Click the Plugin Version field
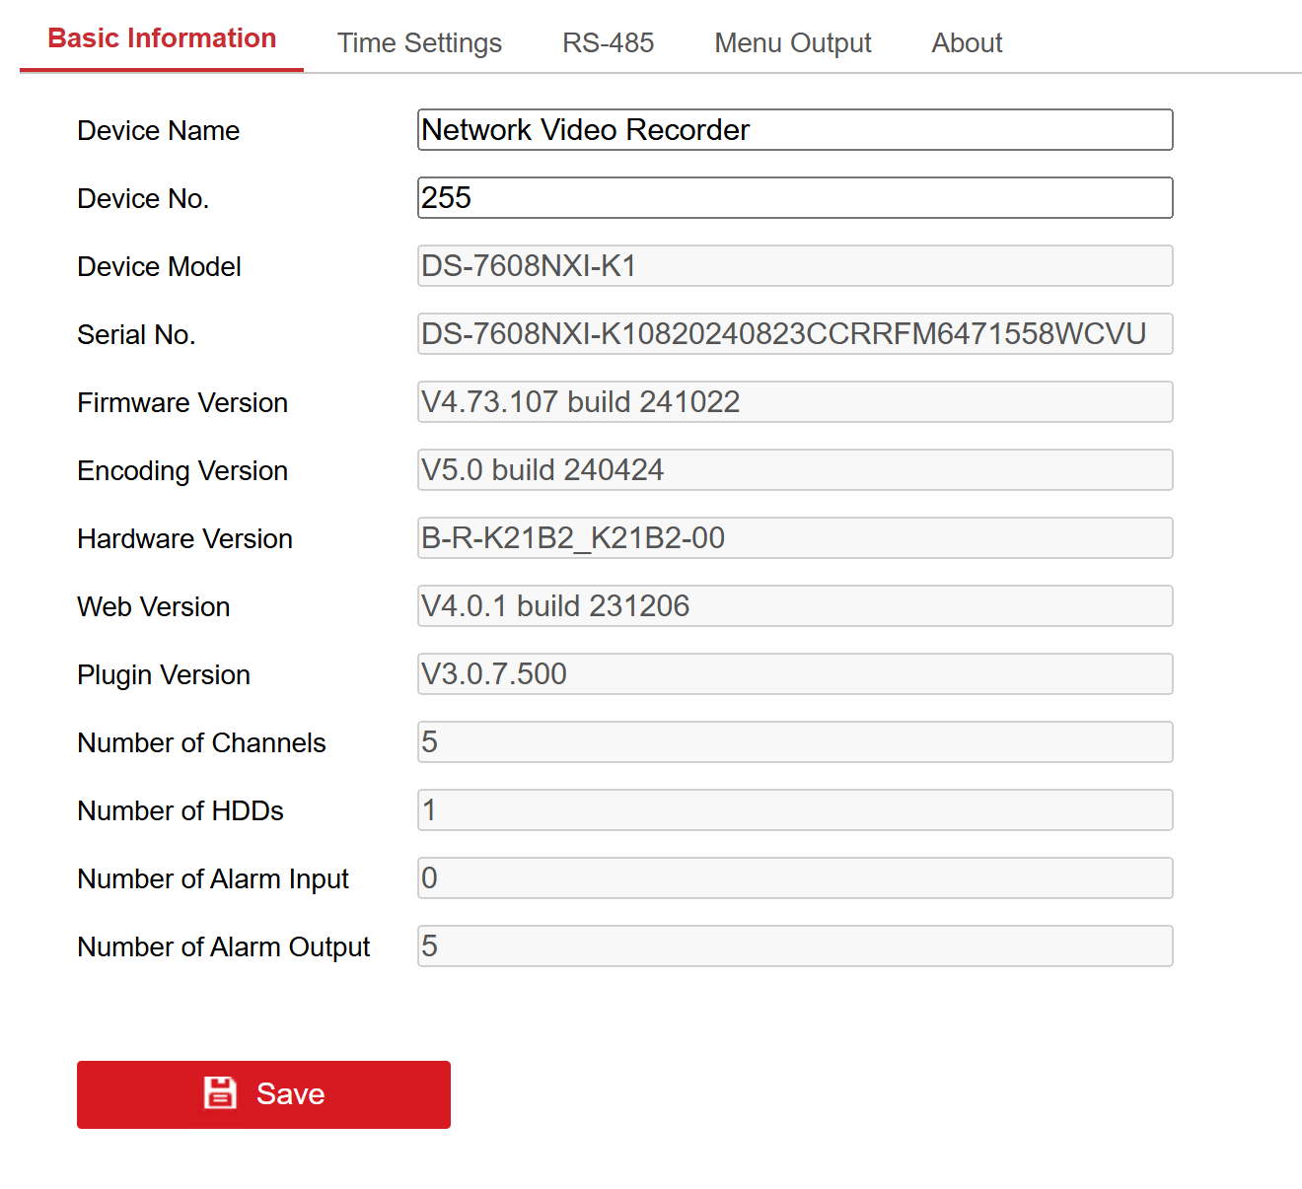 click(794, 674)
